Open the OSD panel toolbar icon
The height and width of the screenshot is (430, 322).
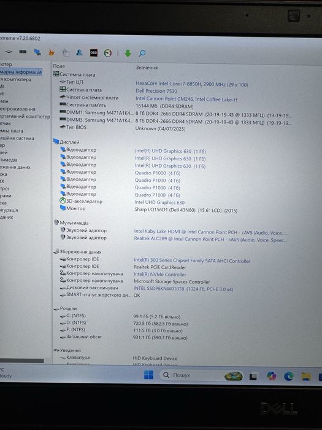pos(94,53)
